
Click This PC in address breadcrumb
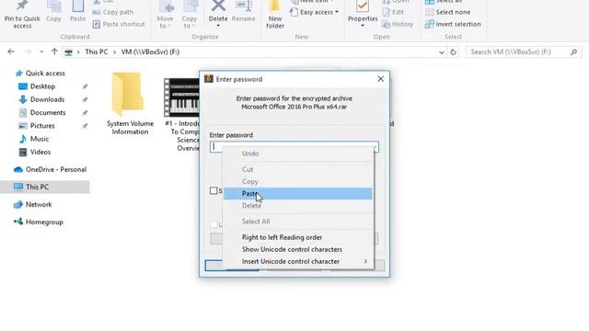click(x=96, y=51)
